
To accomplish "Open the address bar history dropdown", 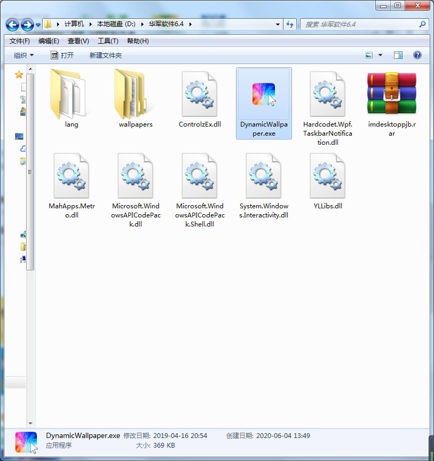I will (x=278, y=25).
